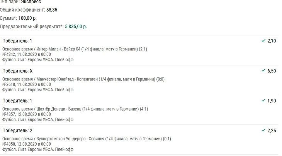Click event number №4358 date line
Screen dimensions: 282x156
[x=26, y=144]
